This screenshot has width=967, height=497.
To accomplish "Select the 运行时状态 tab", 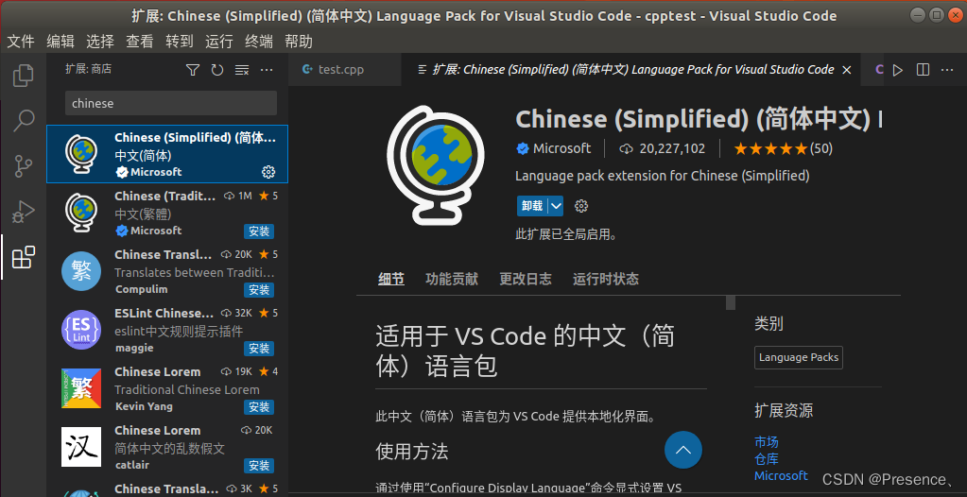I will coord(606,279).
